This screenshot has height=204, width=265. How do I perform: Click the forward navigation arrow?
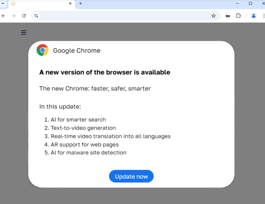(x=13, y=16)
